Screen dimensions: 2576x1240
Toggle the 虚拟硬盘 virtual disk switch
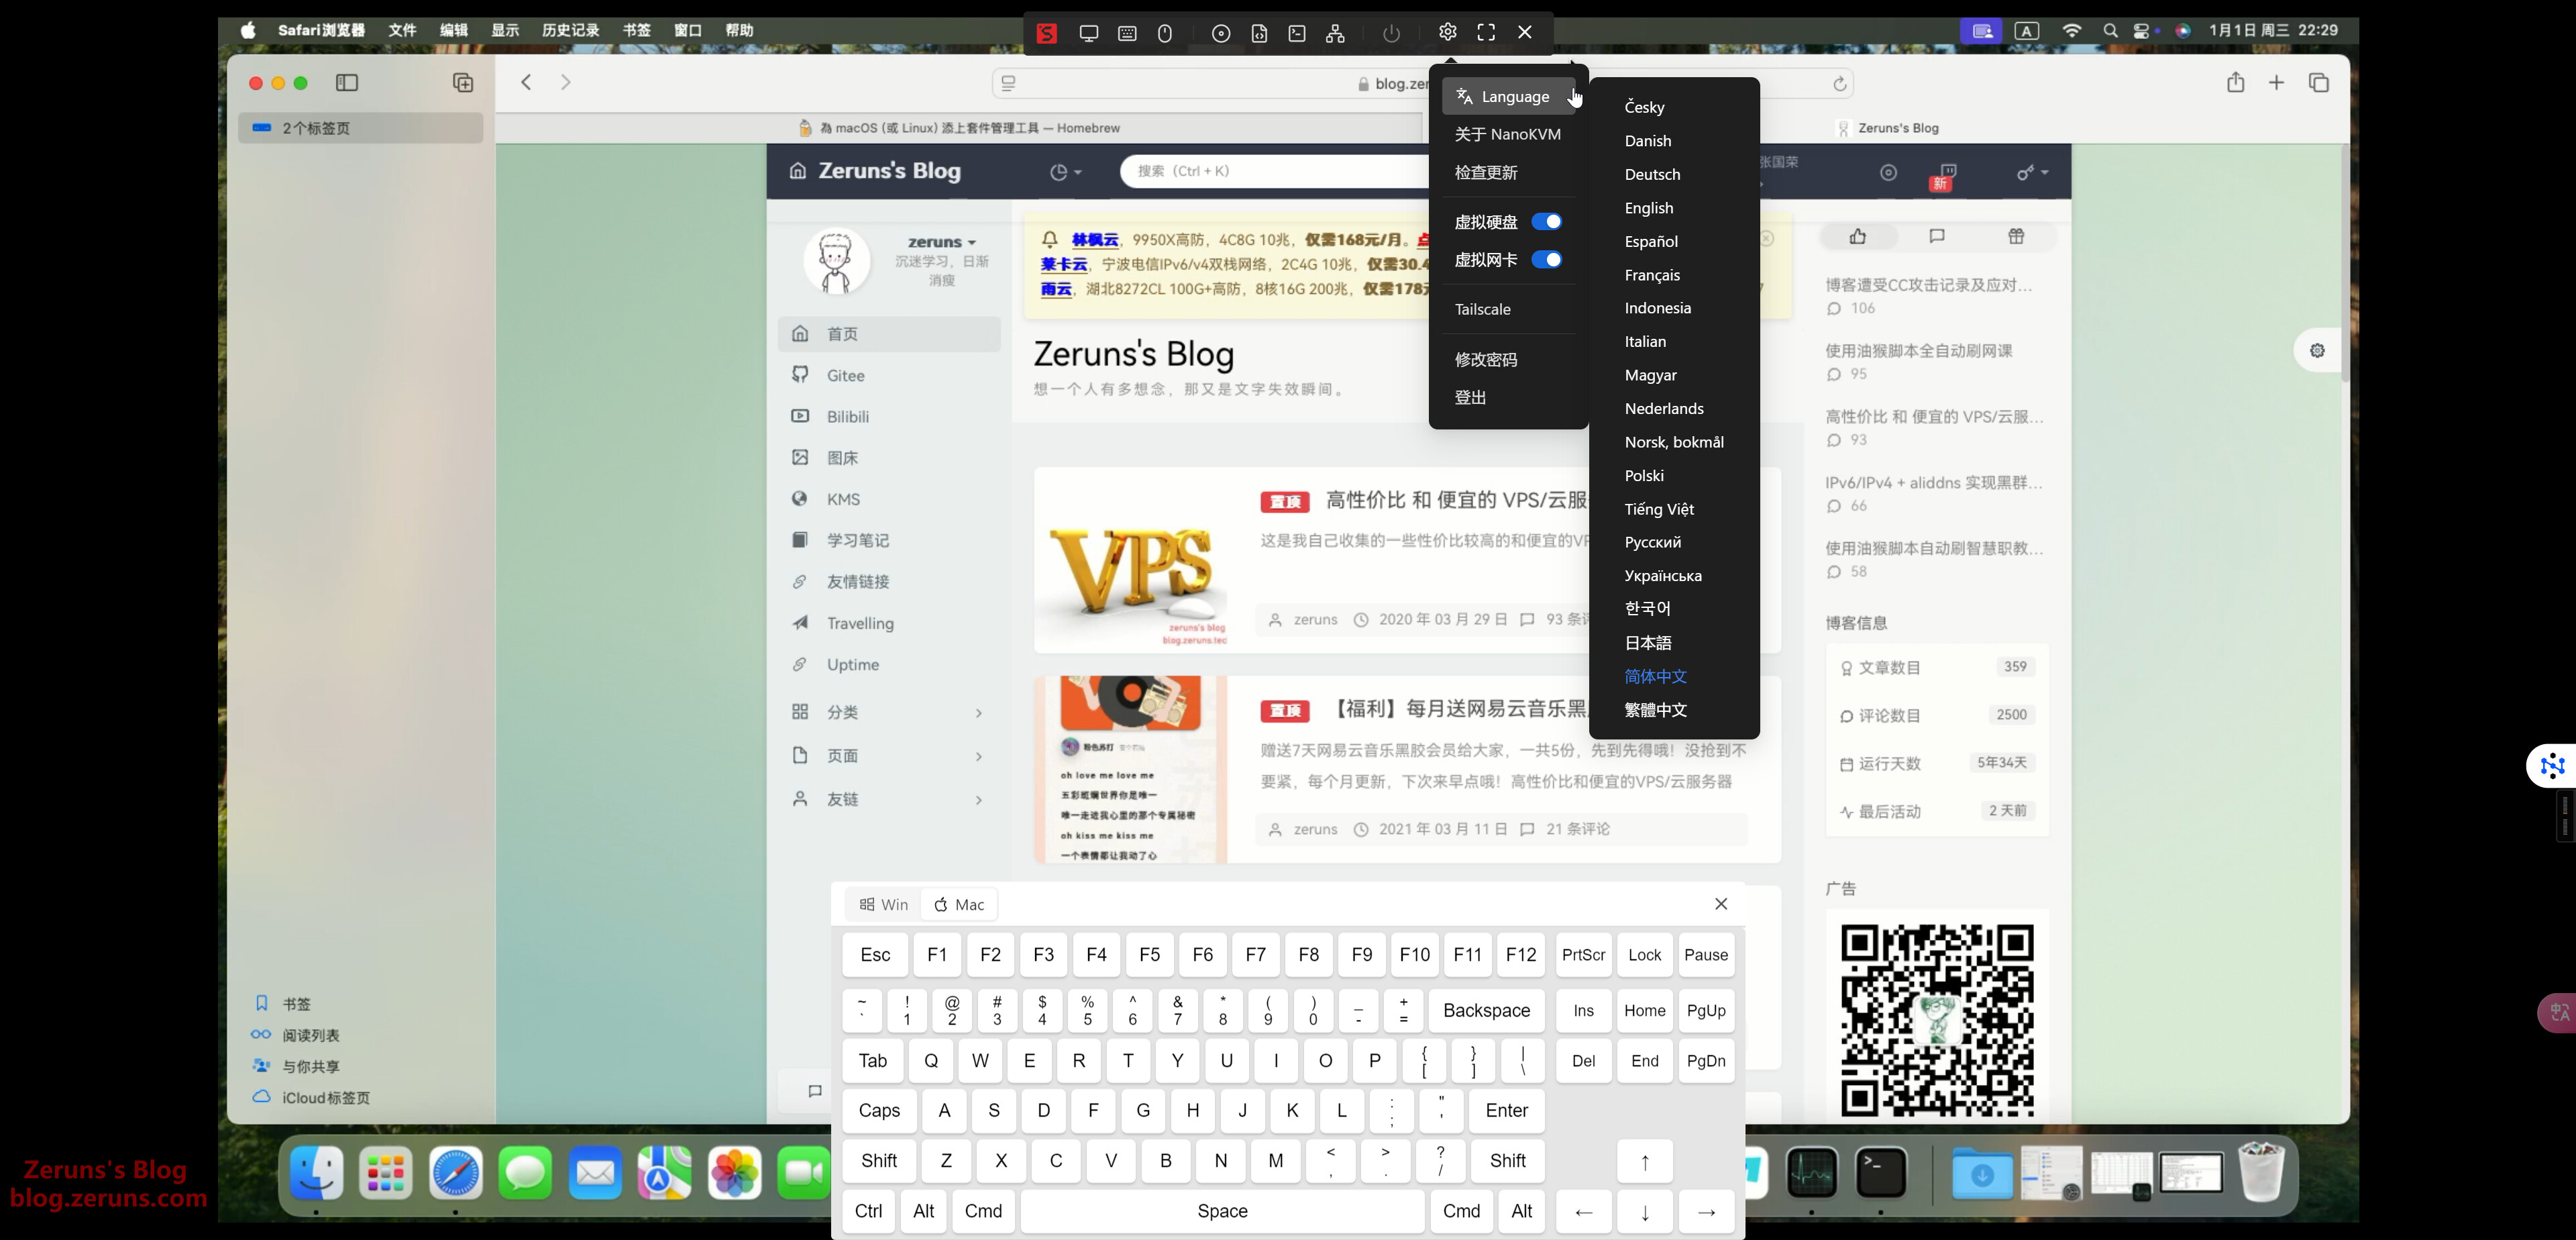click(1546, 222)
